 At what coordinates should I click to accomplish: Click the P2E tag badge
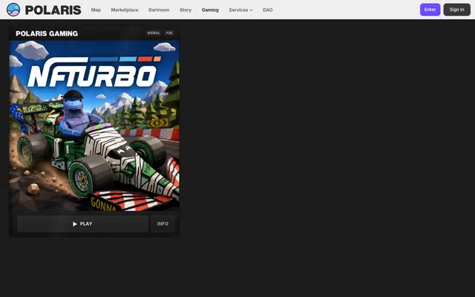(169, 33)
